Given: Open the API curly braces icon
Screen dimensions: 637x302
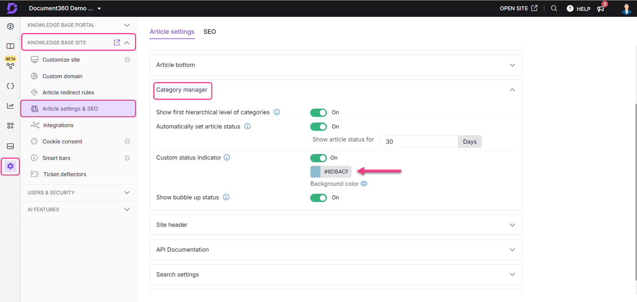Looking at the screenshot, I should [x=10, y=86].
